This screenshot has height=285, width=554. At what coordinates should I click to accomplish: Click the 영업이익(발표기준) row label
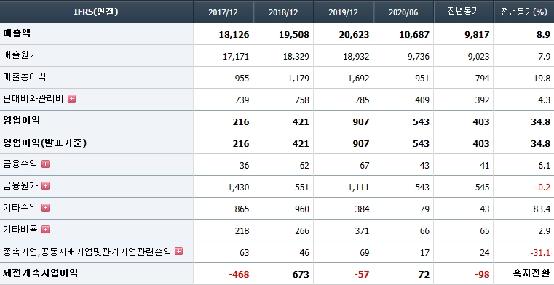pyautogui.click(x=45, y=142)
